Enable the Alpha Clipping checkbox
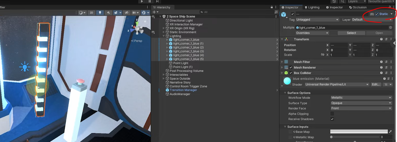This screenshot has width=397, height=142. coord(332,114)
